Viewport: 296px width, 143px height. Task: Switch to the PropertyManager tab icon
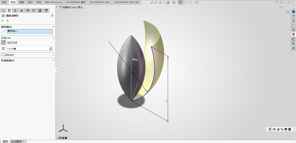(x=9, y=10)
